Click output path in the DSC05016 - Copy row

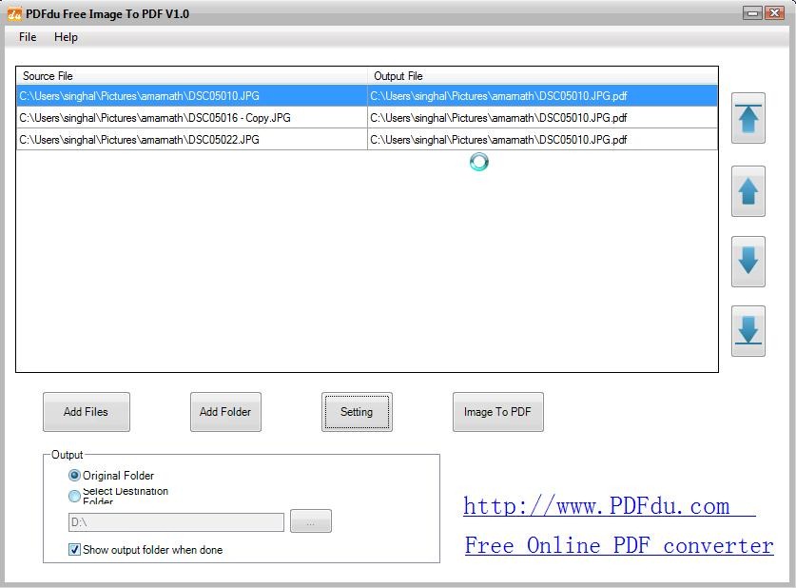coord(543,118)
